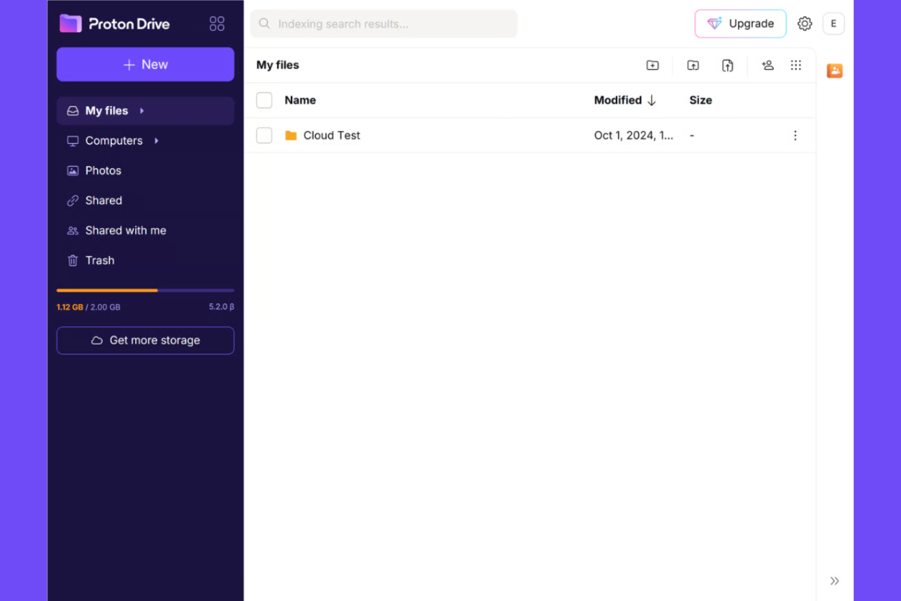Viewport: 901px width, 601px height.
Task: Toggle the Modified sort direction
Action: pos(651,100)
